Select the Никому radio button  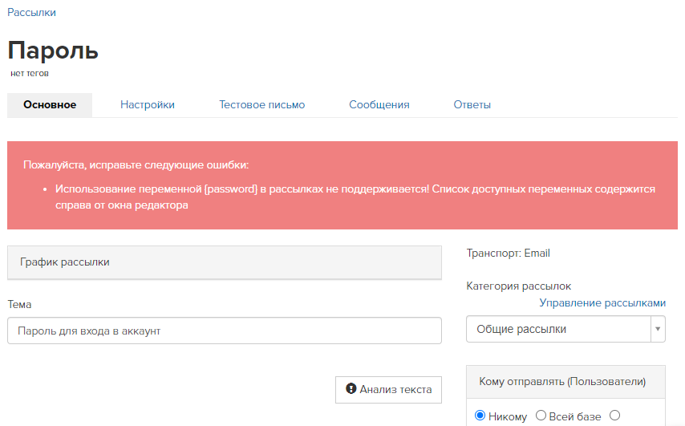480,416
